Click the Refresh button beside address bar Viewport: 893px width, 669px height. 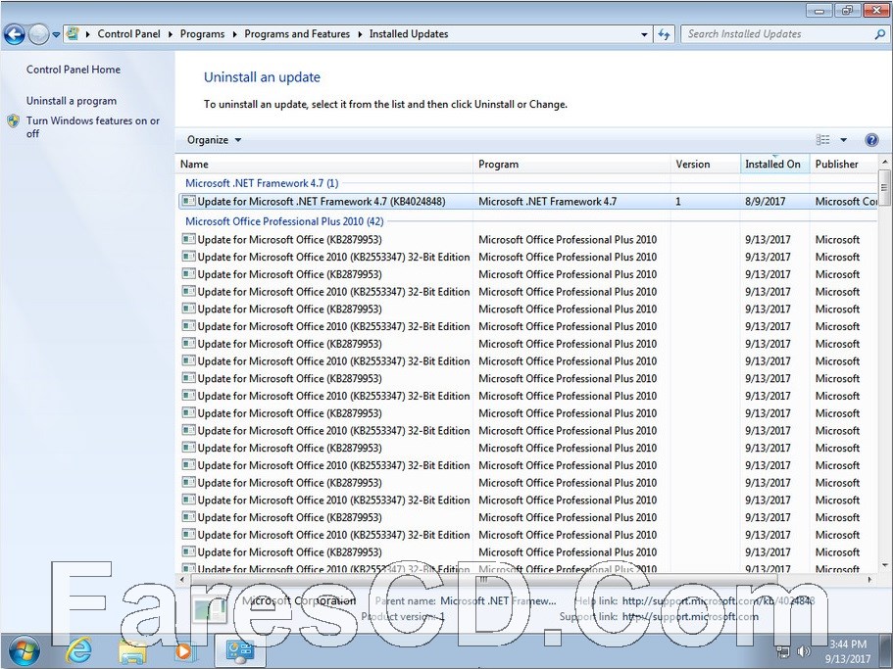(664, 34)
